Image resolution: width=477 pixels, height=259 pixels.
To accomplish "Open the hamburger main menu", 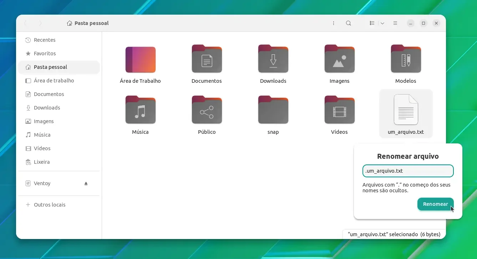I will pos(395,23).
